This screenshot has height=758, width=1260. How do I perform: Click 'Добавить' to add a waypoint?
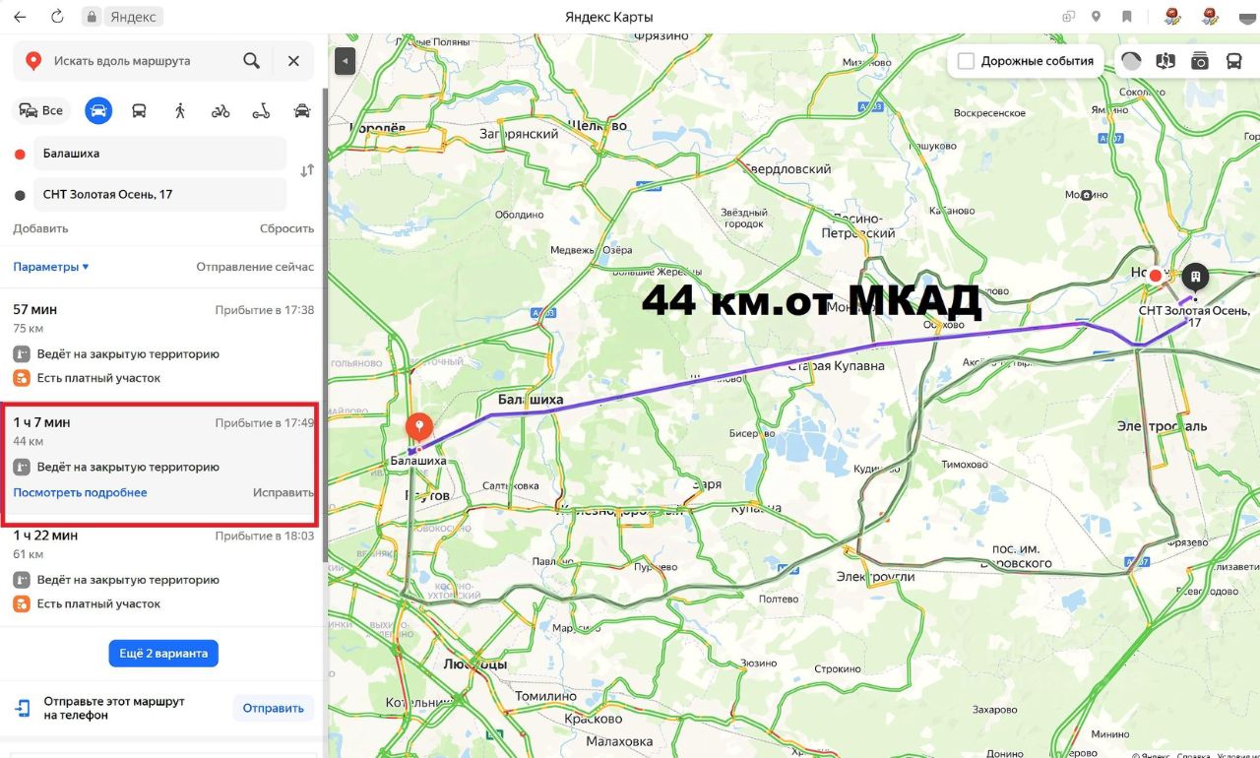[x=40, y=228]
